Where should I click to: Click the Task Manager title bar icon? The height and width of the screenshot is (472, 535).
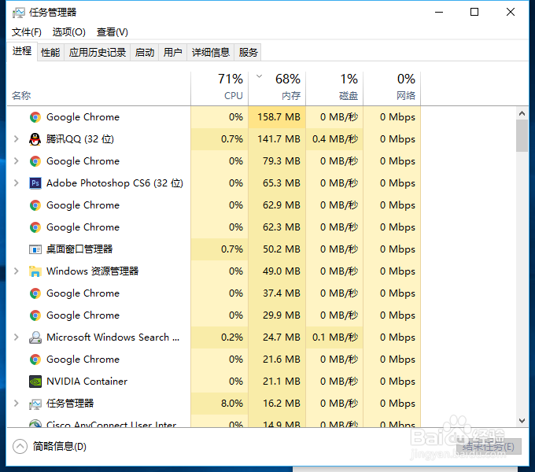point(18,13)
